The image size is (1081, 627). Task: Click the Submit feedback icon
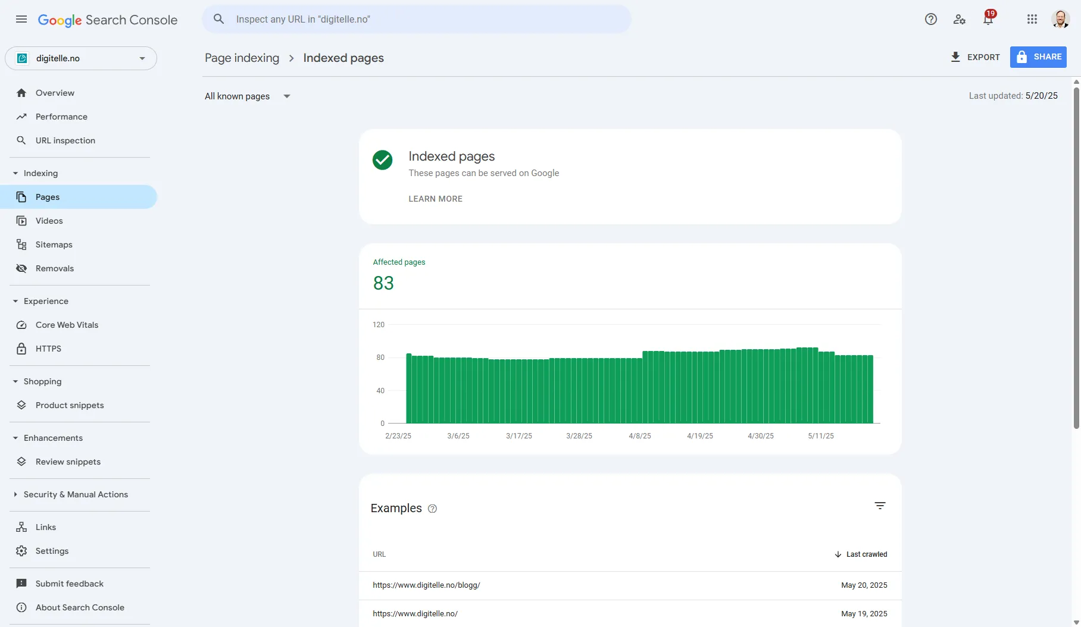pyautogui.click(x=21, y=584)
